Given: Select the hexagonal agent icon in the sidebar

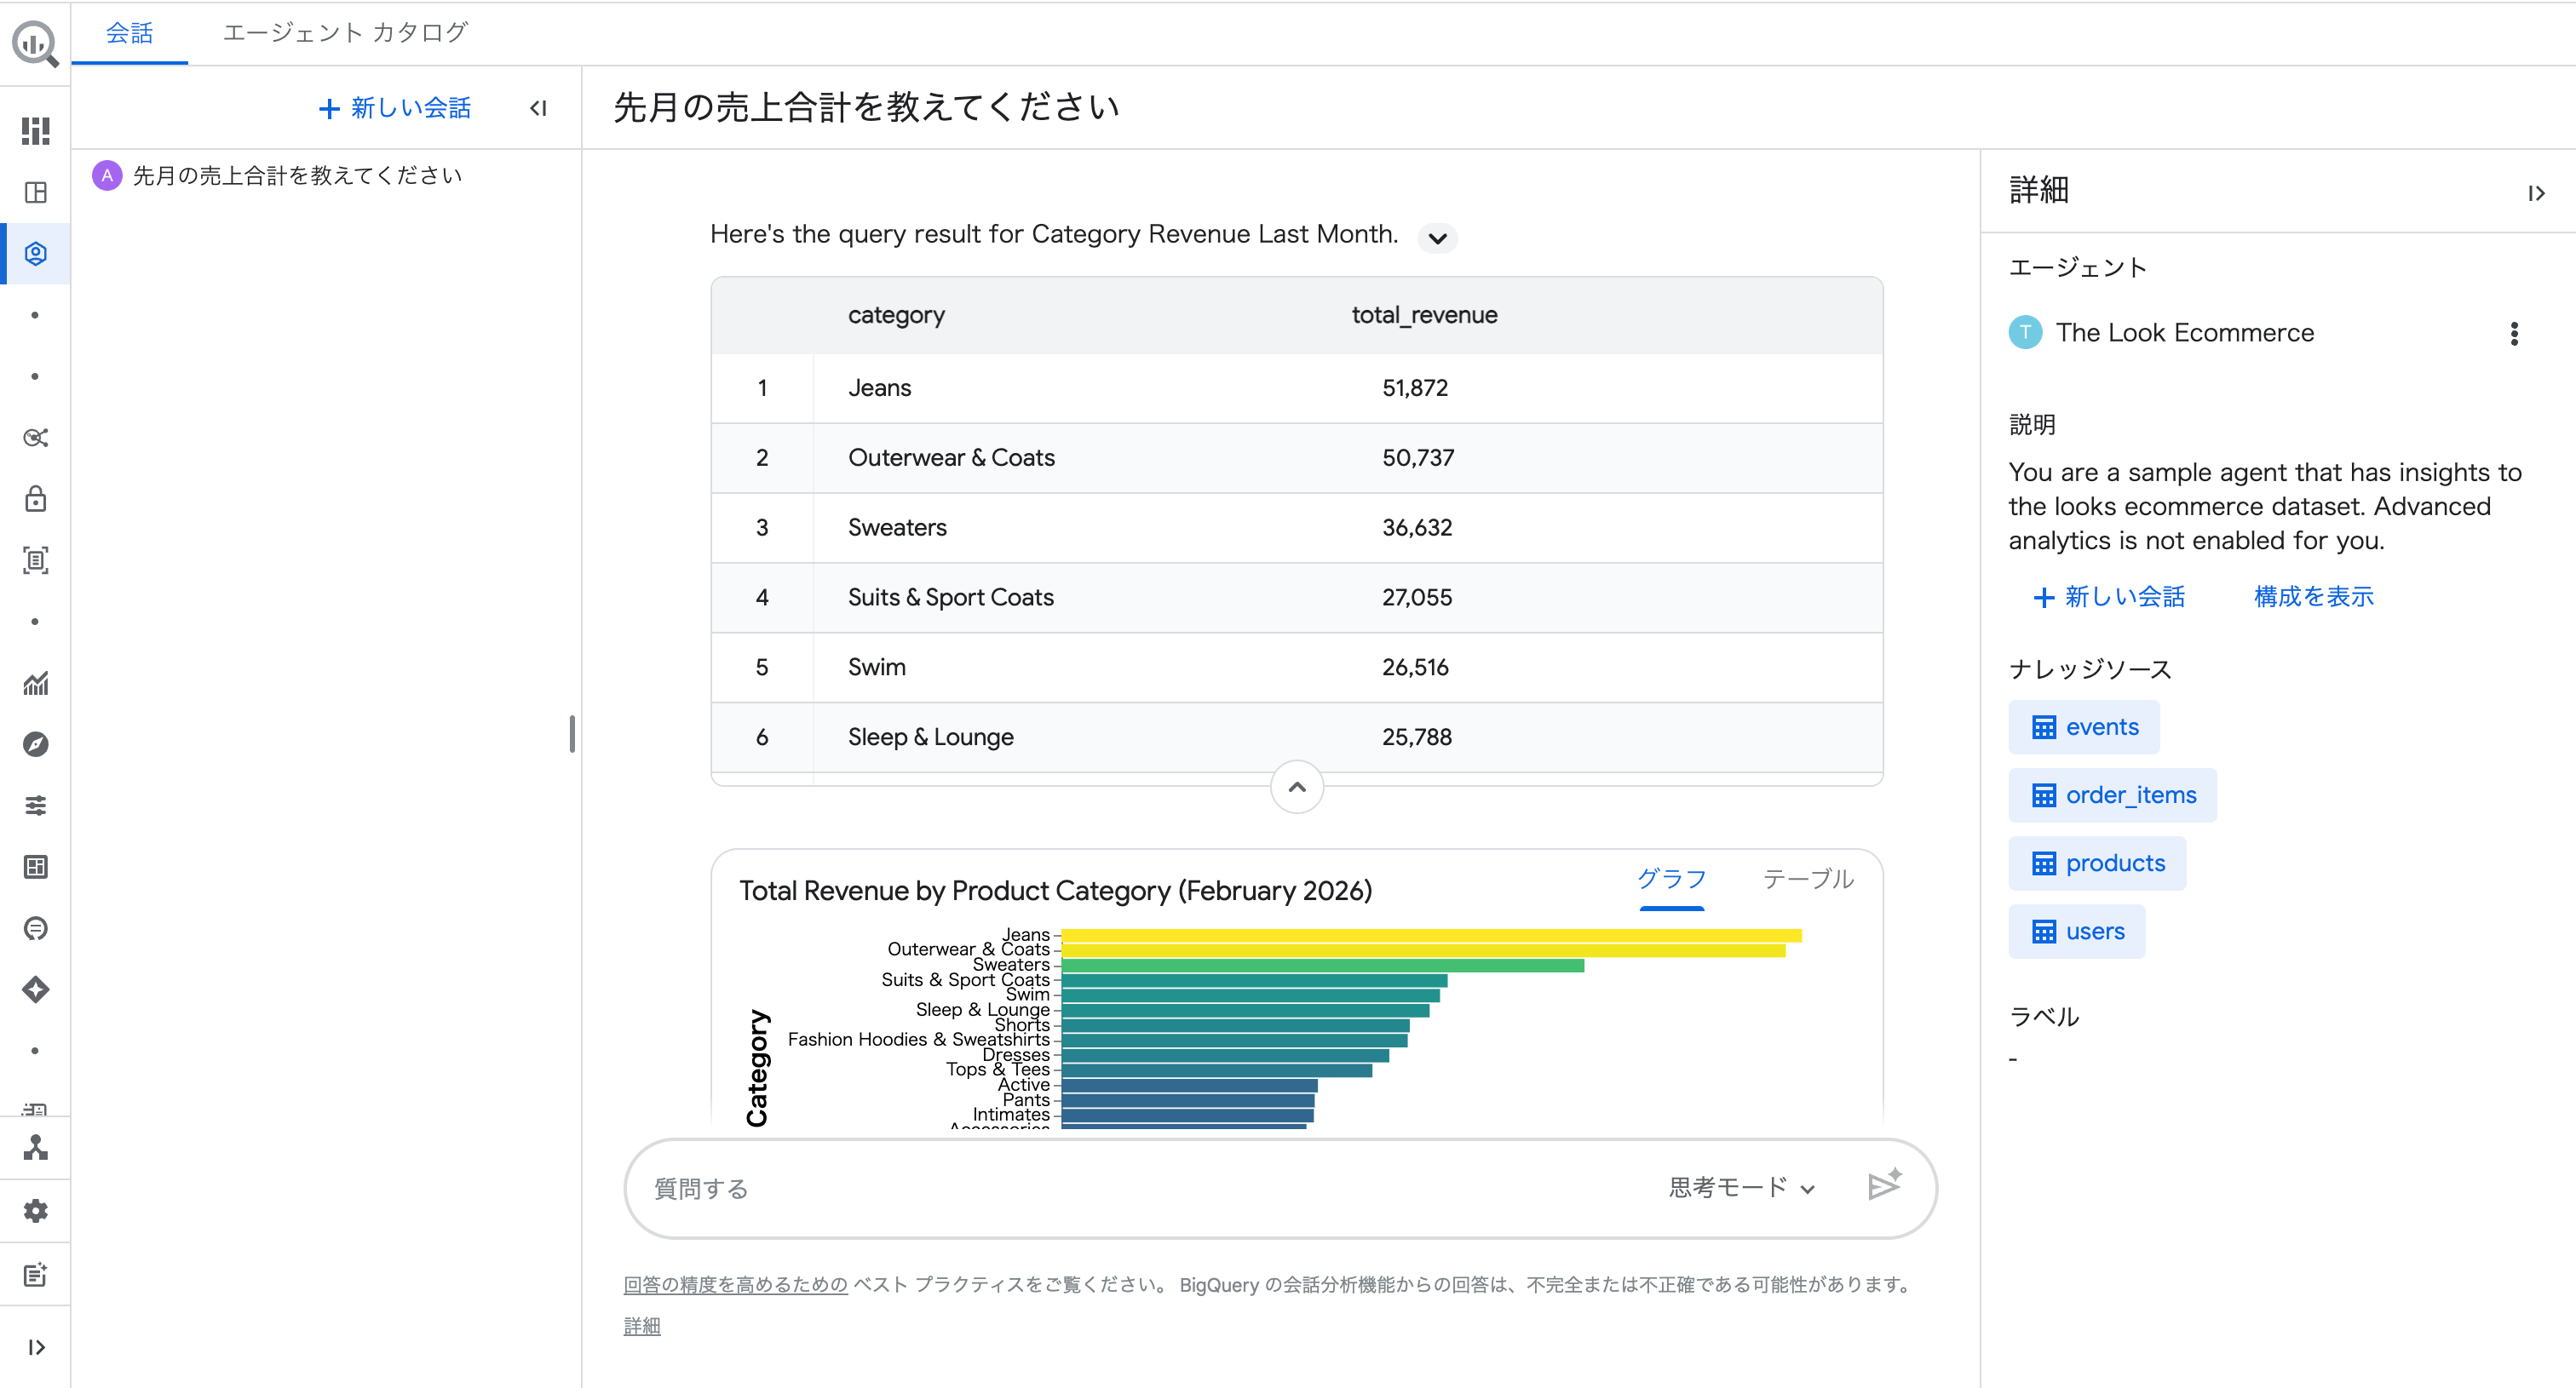Looking at the screenshot, I should coord(35,253).
